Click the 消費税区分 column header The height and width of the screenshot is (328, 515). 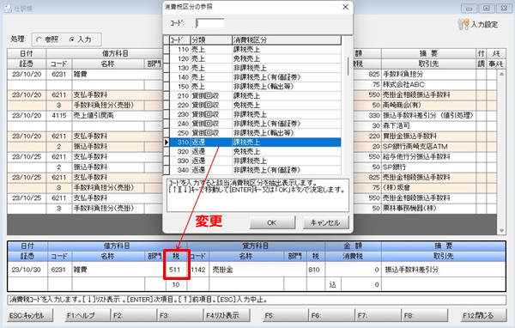(287, 40)
